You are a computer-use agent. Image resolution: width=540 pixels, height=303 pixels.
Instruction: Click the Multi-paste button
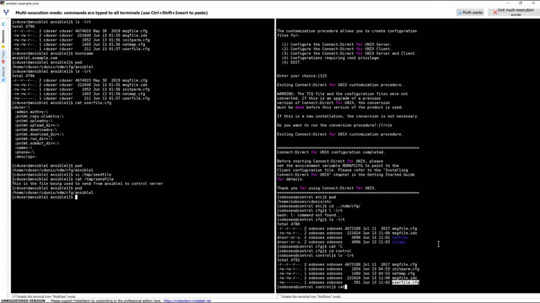pyautogui.click(x=470, y=12)
